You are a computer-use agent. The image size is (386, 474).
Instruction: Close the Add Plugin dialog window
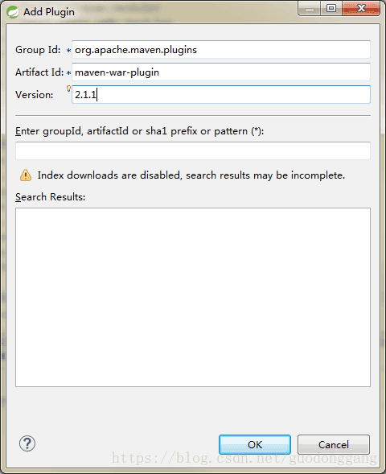point(361,8)
